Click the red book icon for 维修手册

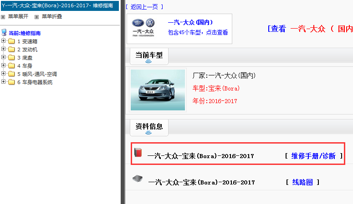coord(138,152)
